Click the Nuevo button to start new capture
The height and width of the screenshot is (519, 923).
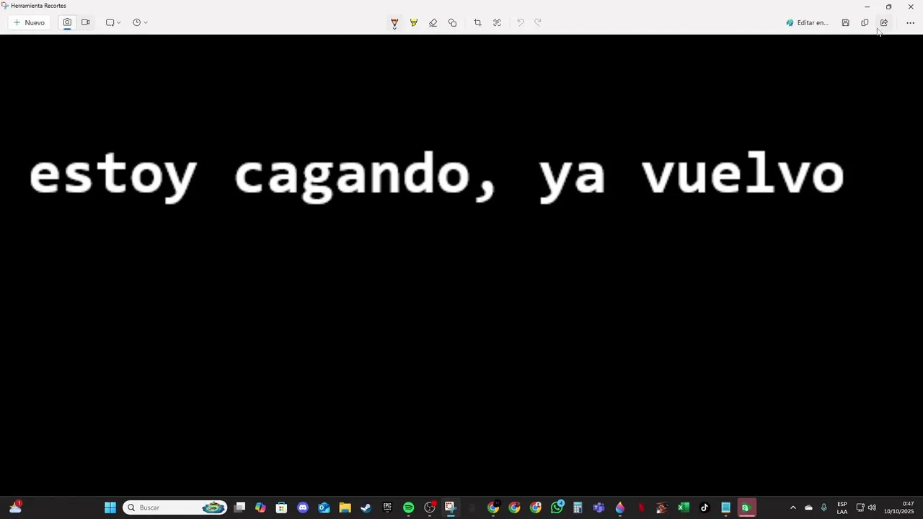pos(29,22)
